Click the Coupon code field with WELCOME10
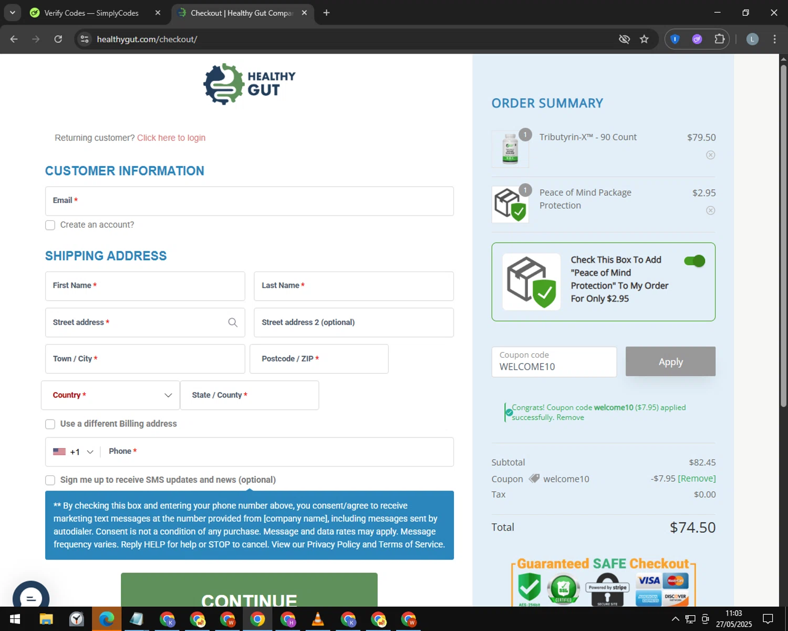 click(x=554, y=362)
